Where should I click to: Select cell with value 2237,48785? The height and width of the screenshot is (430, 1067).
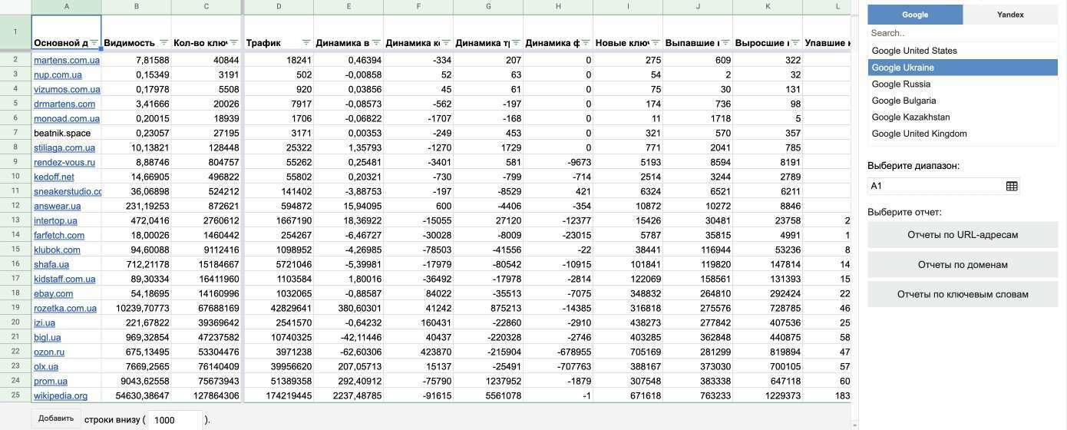click(349, 395)
